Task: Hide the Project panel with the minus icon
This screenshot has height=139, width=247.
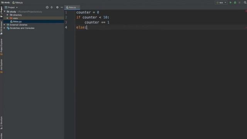Action: (x=62, y=7)
